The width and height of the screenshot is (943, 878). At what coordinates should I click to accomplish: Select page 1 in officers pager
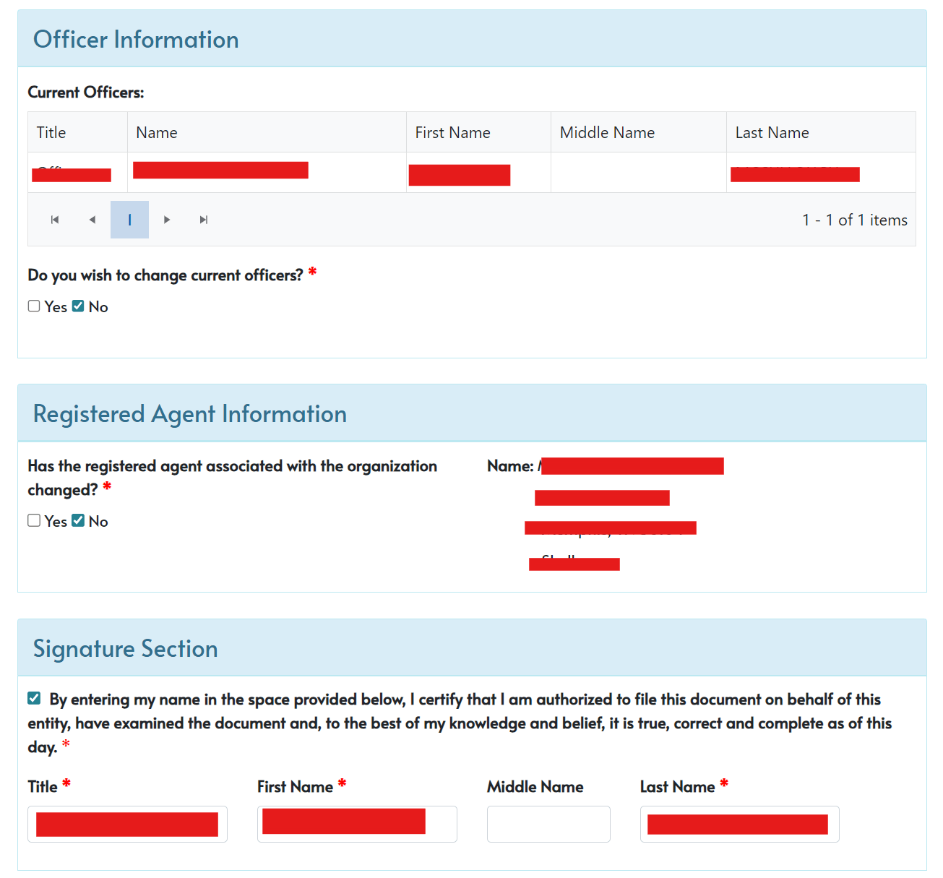point(129,220)
